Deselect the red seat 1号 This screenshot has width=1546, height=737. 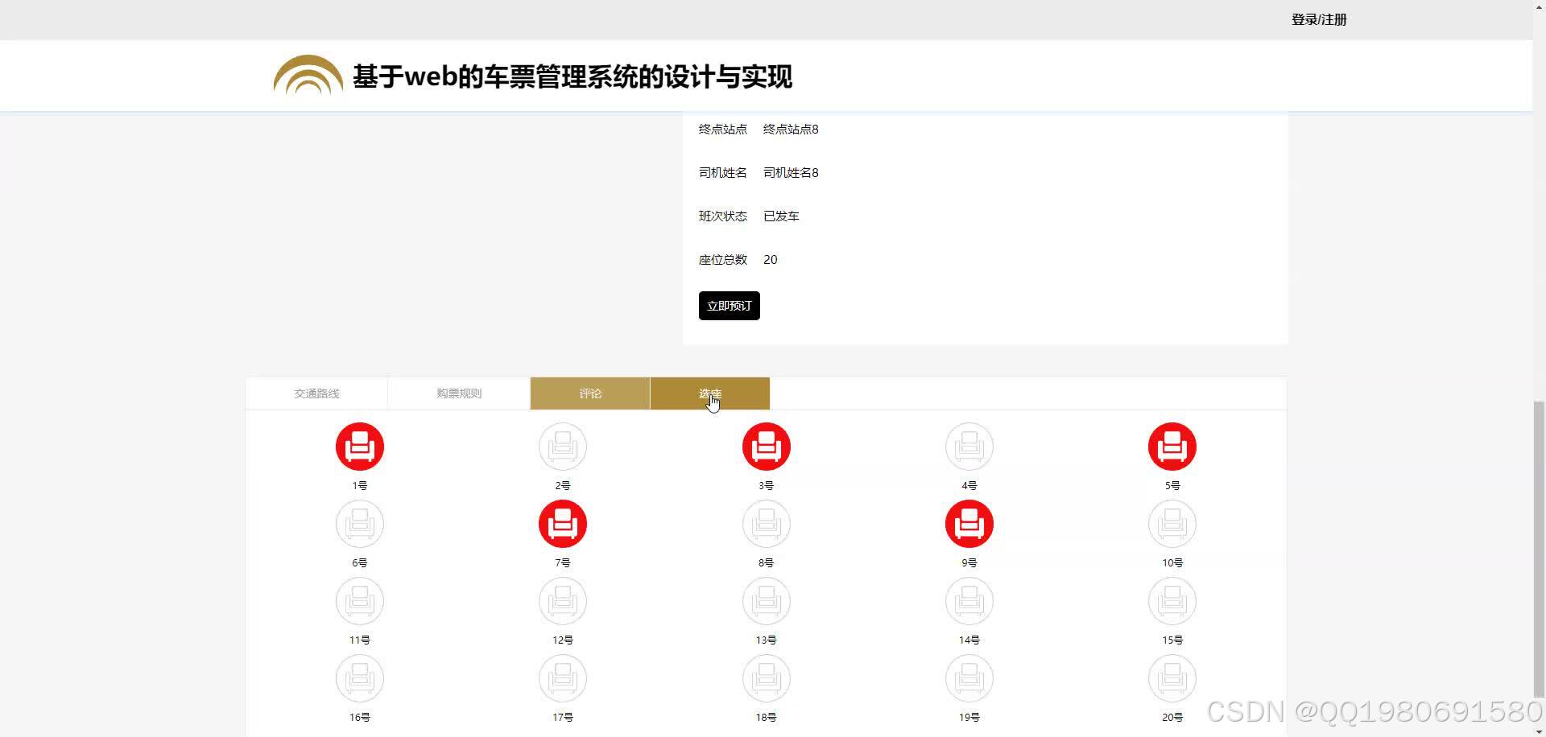(x=359, y=447)
